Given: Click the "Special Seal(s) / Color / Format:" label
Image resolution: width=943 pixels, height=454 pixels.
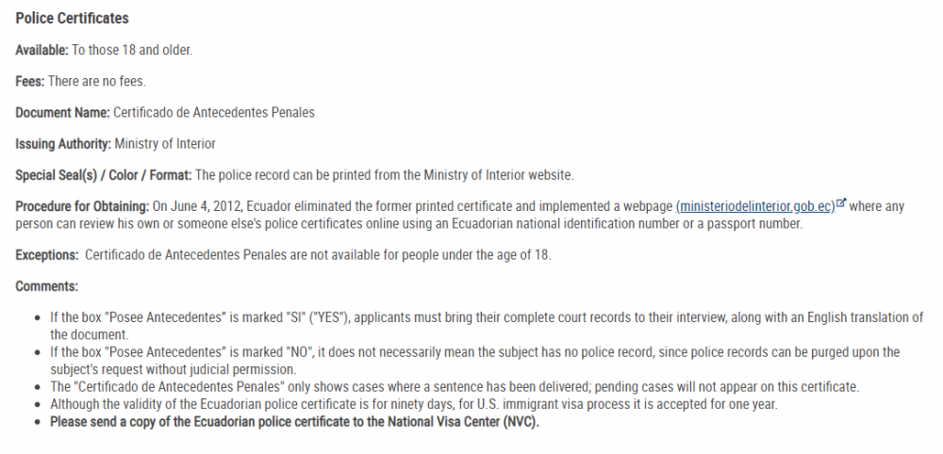Looking at the screenshot, I should pos(104,175).
